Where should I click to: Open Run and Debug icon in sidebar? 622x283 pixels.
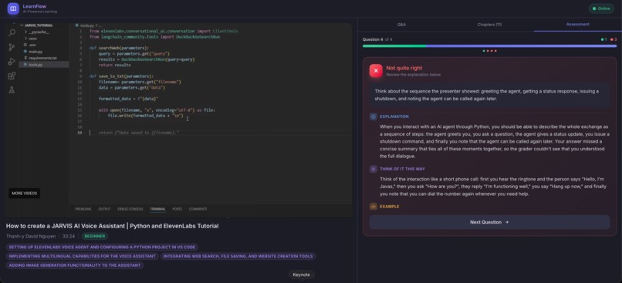(x=12, y=62)
